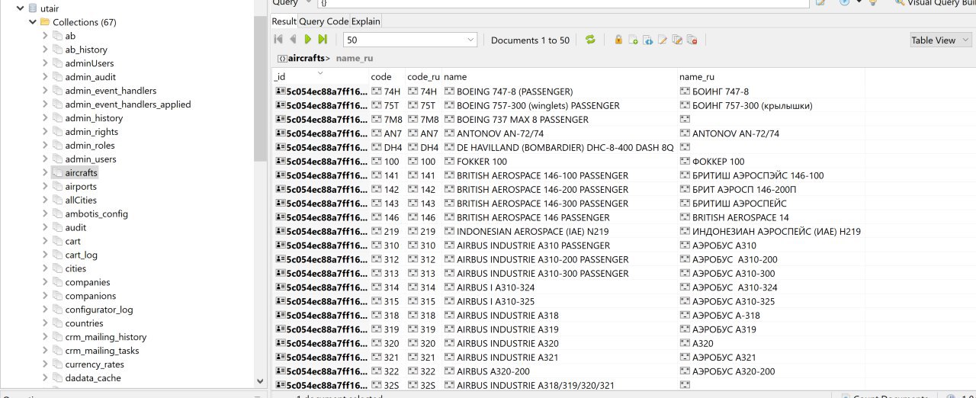The height and width of the screenshot is (398, 976).
Task: Collapse the utair database node
Action: (x=19, y=8)
